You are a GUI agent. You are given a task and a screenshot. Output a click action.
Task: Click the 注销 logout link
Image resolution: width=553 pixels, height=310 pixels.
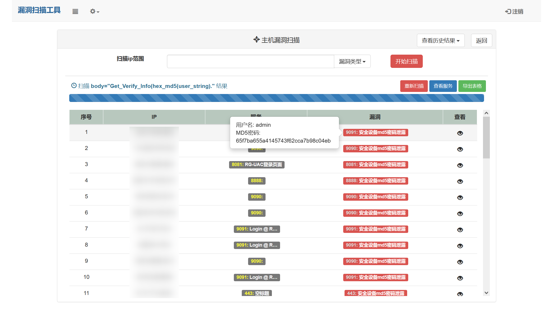coord(514,11)
